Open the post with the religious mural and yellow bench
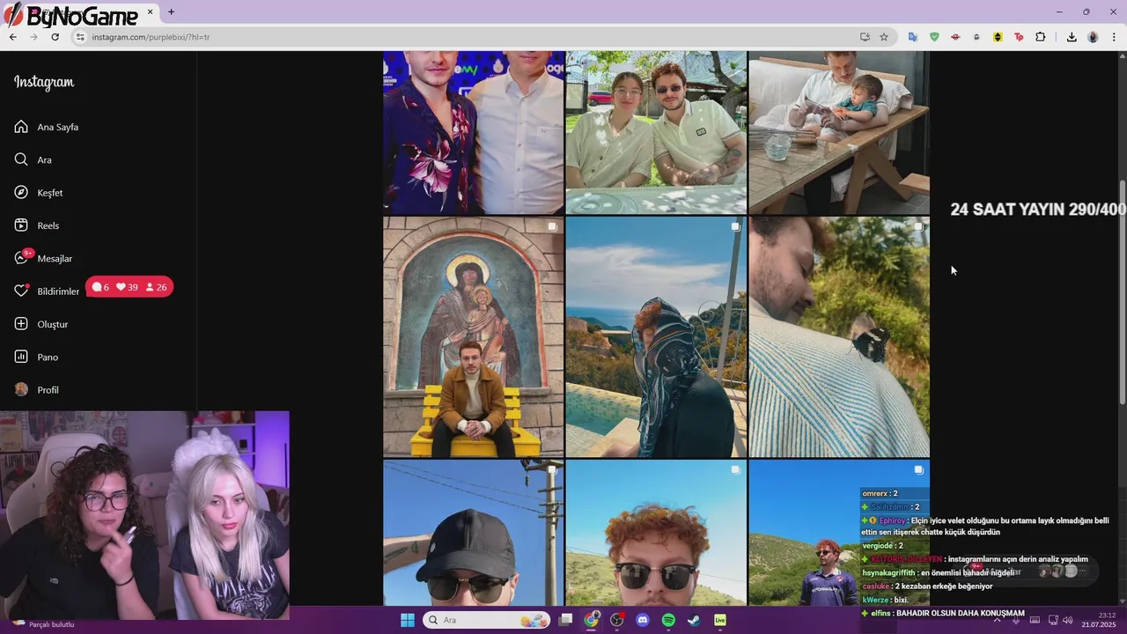The image size is (1127, 634). 474,337
